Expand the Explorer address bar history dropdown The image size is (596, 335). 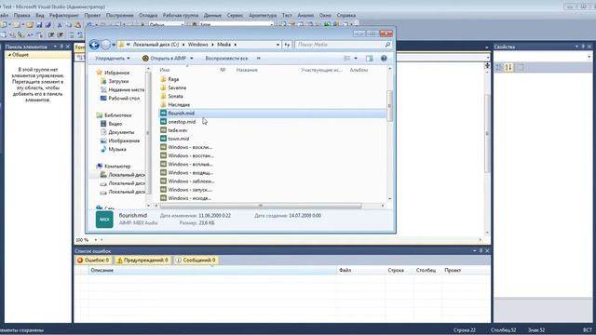click(x=278, y=45)
